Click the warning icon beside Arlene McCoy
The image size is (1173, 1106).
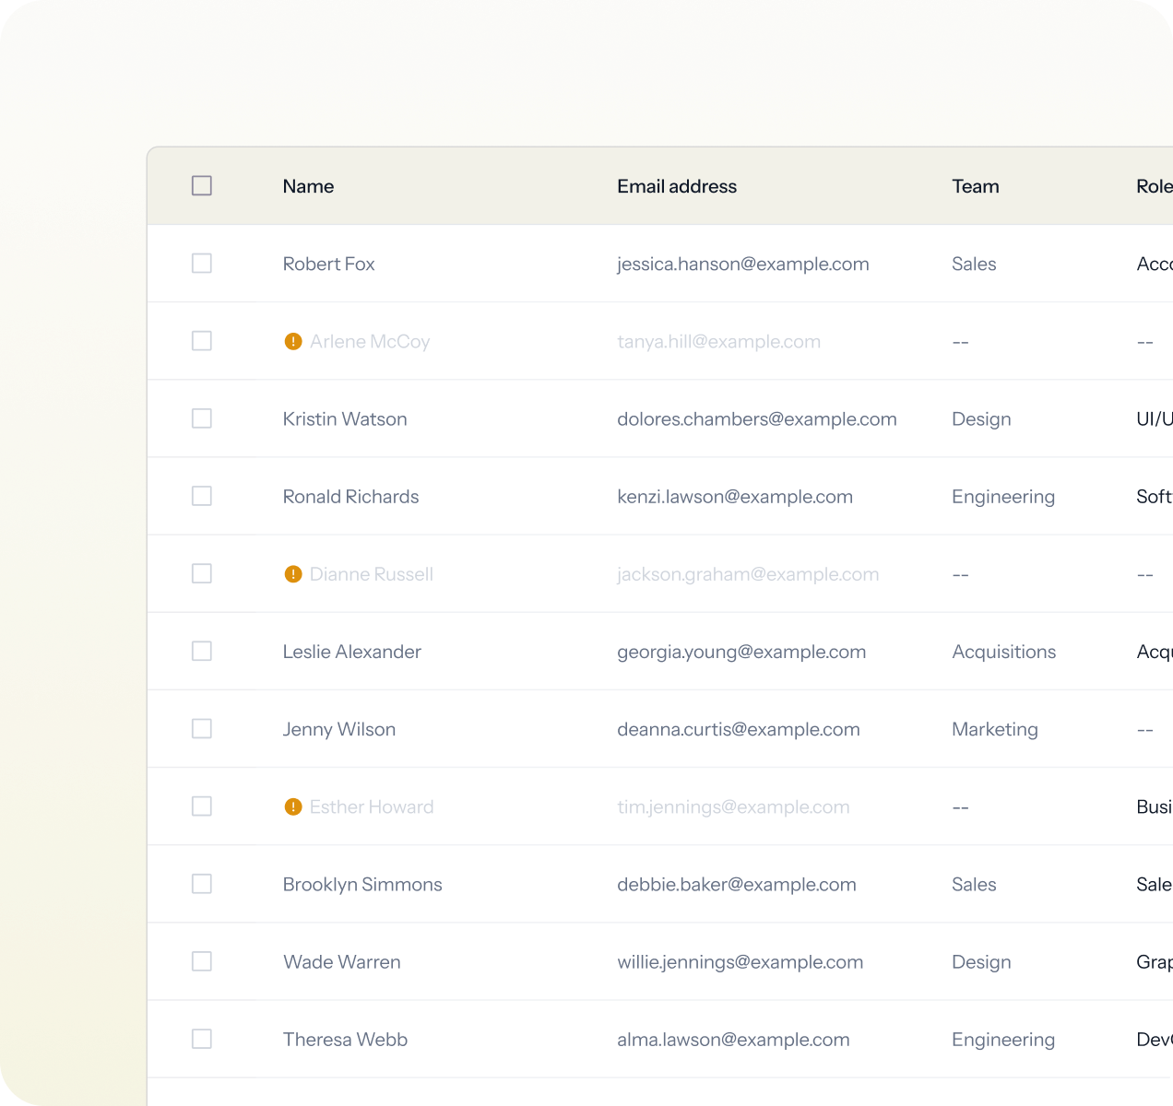pyautogui.click(x=293, y=341)
